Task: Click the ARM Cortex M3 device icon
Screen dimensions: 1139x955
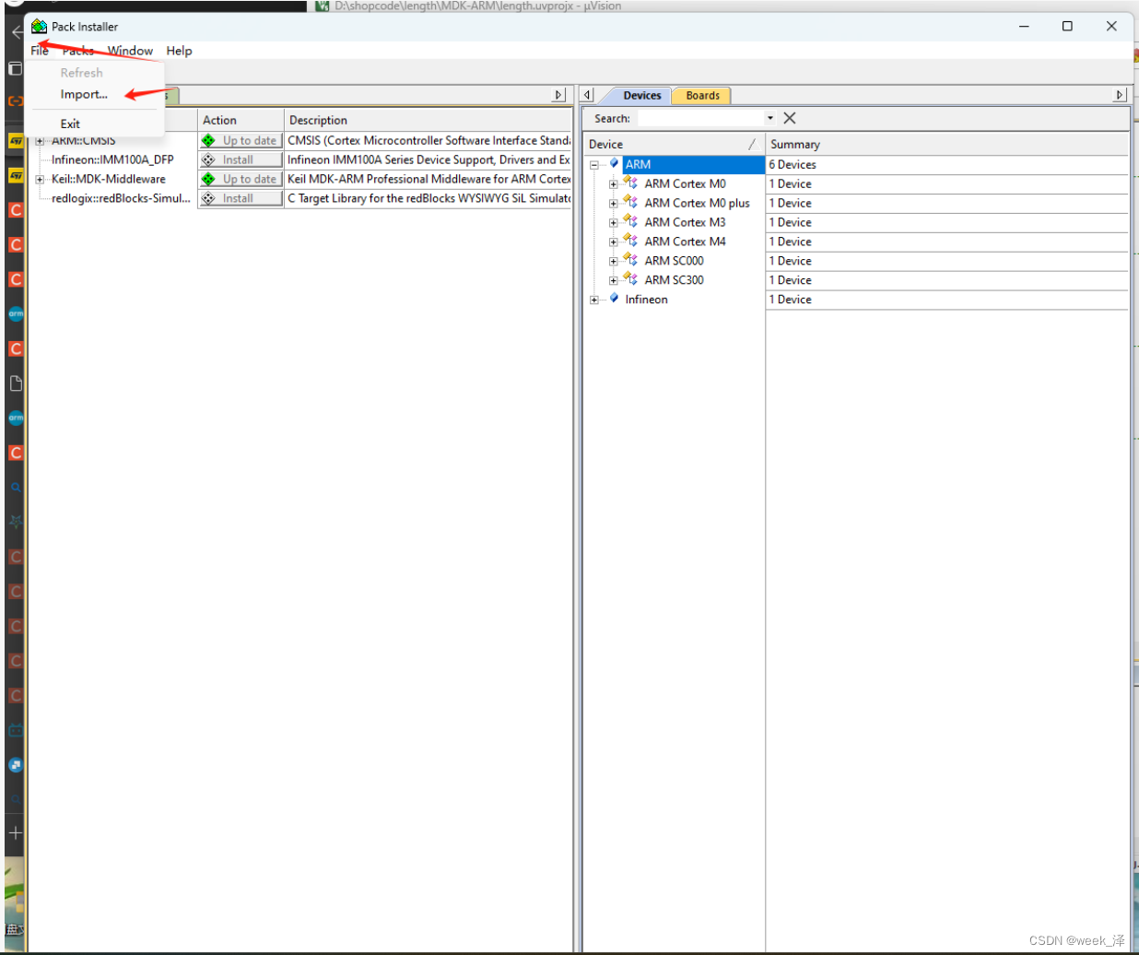Action: 630,221
